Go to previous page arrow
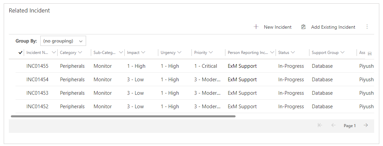383x146 pixels. coord(334,125)
